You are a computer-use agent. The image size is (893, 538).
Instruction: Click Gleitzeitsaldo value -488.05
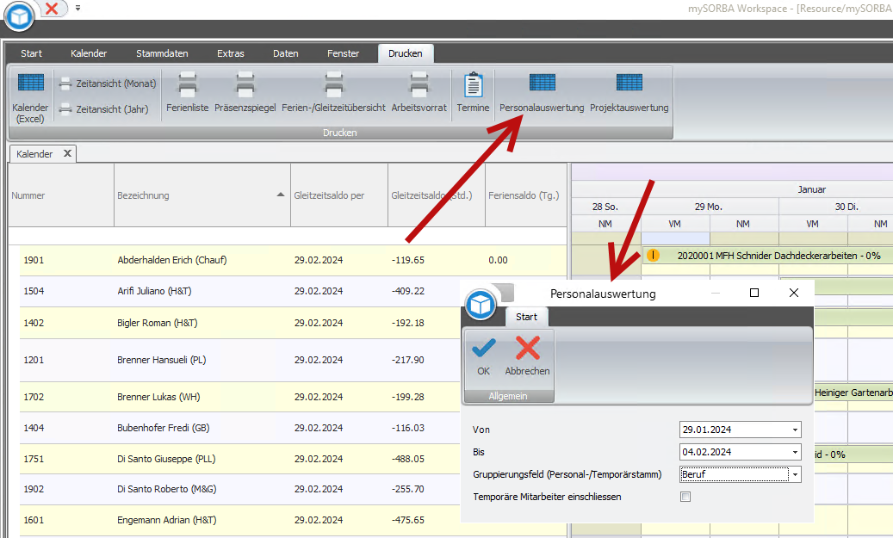pyautogui.click(x=408, y=459)
